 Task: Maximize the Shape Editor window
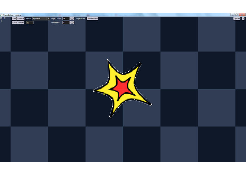click(236, 15)
